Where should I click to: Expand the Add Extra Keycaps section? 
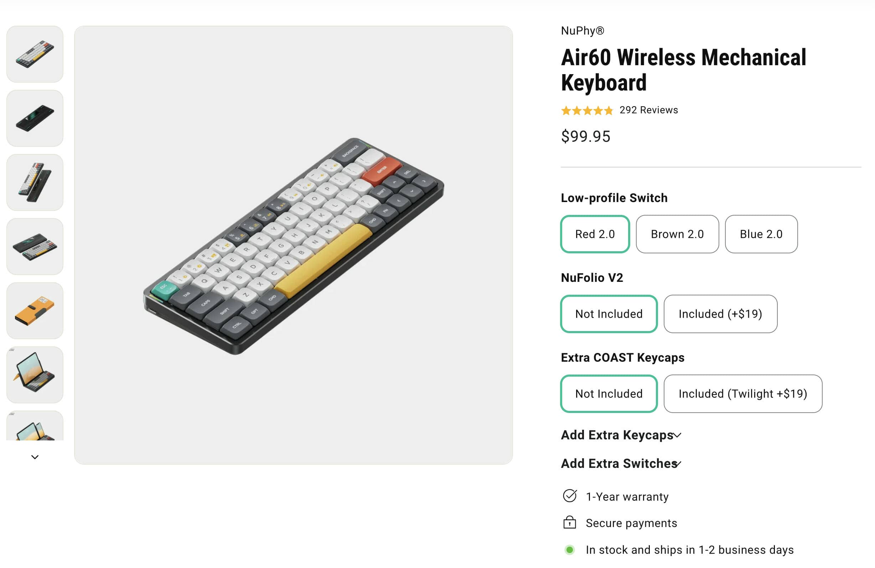pos(621,435)
